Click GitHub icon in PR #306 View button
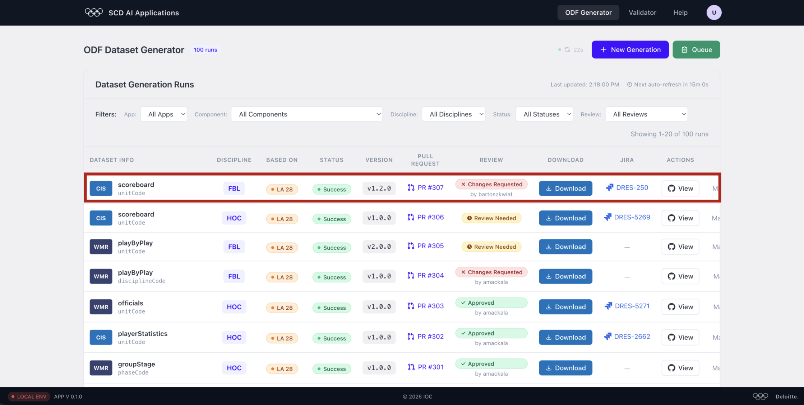Screen dimensions: 804x405 tap(671, 218)
